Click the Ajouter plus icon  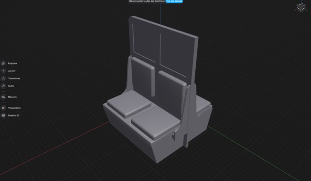click(x=3, y=71)
